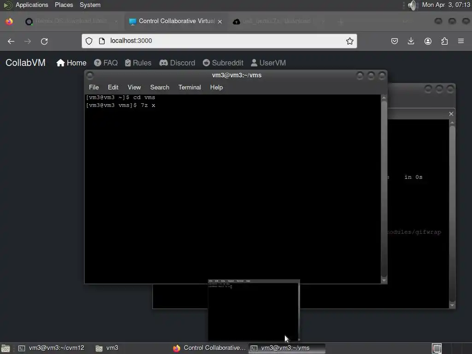Open the terminal File menu
Viewport: 472px width, 354px height.
pos(94,87)
